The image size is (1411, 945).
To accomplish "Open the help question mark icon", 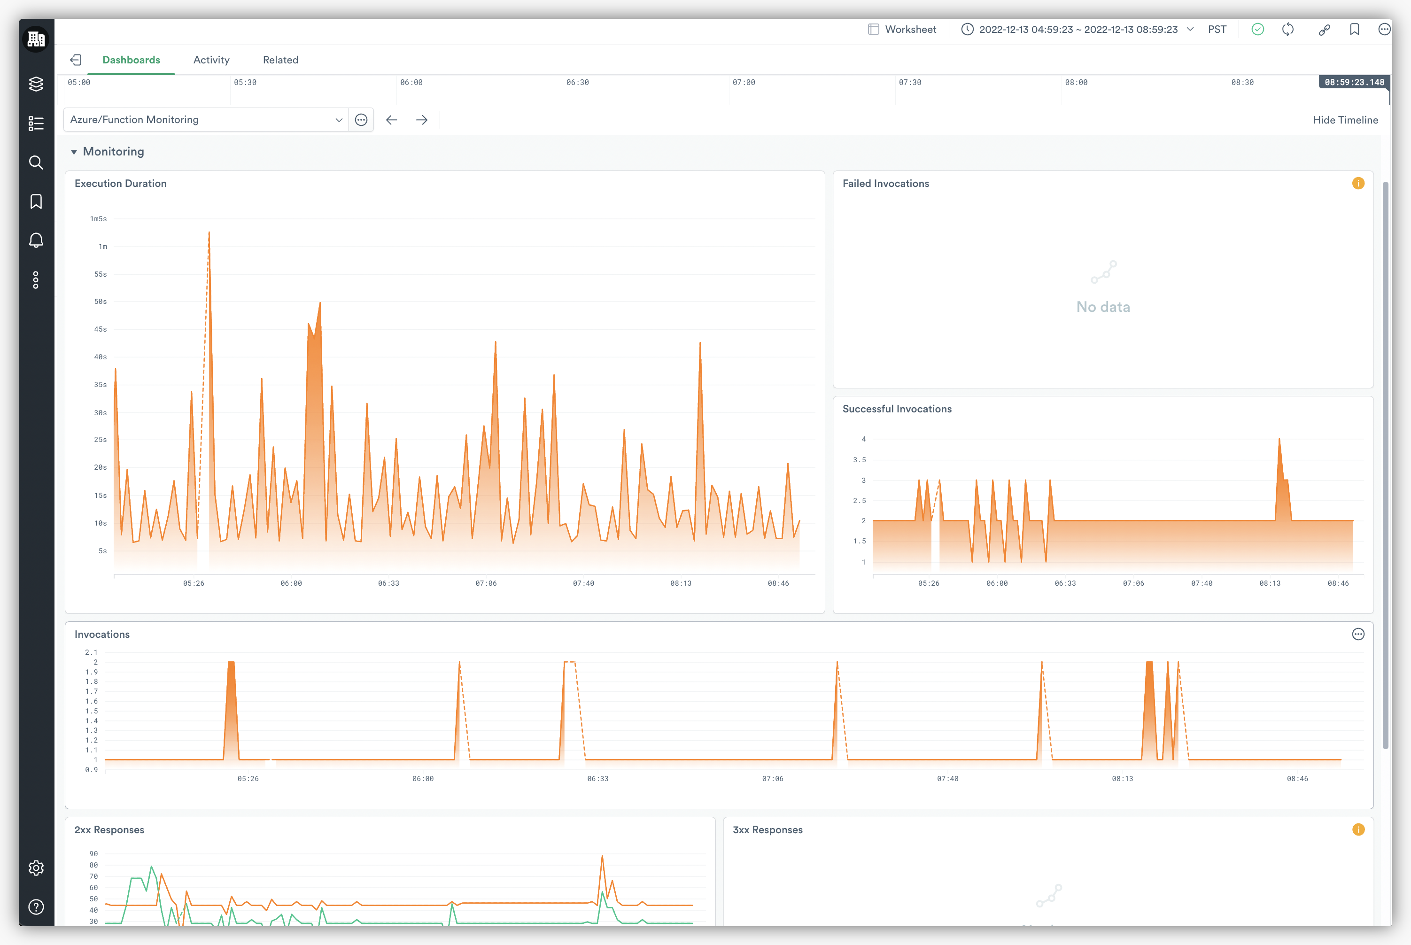I will [x=36, y=907].
